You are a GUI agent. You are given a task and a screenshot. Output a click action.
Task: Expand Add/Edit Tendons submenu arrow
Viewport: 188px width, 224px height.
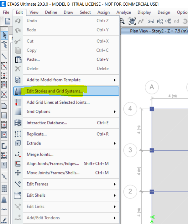115,218
